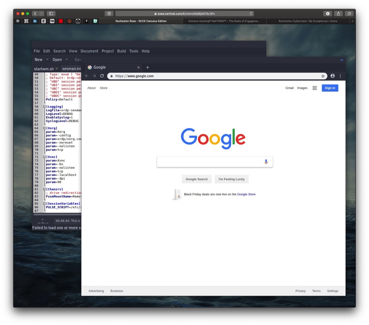This screenshot has width=369, height=325.
Task: Collapse the [Chansrv] section fold
Action: 44,189
